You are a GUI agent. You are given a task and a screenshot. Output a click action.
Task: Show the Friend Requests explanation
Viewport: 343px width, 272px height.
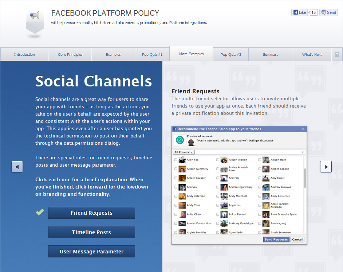pos(91,213)
